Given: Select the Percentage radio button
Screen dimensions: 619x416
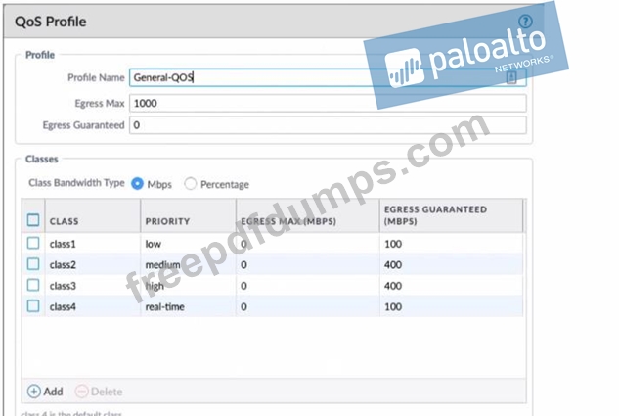Looking at the screenshot, I should (x=191, y=183).
